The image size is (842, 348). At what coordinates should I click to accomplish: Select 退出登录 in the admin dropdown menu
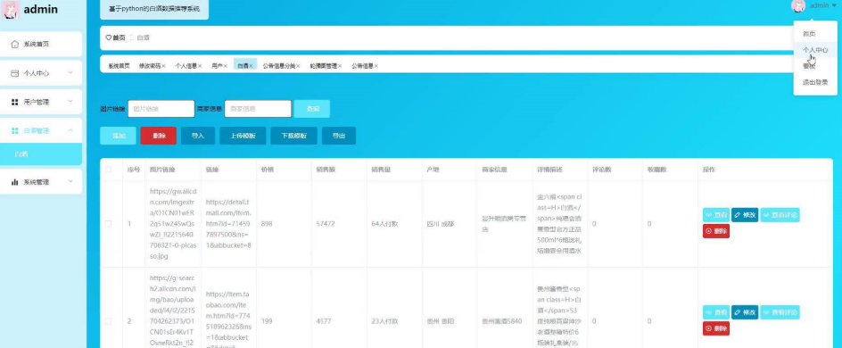pyautogui.click(x=815, y=83)
